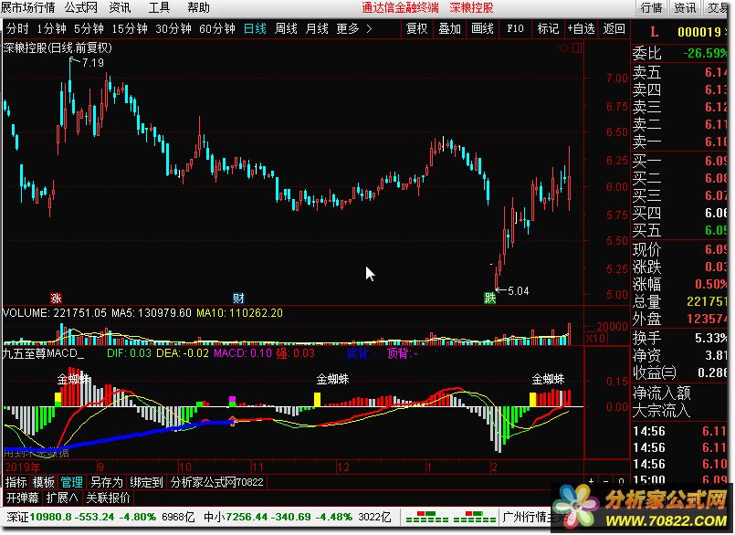Open the 帮助 menu
735x535 pixels.
click(198, 7)
